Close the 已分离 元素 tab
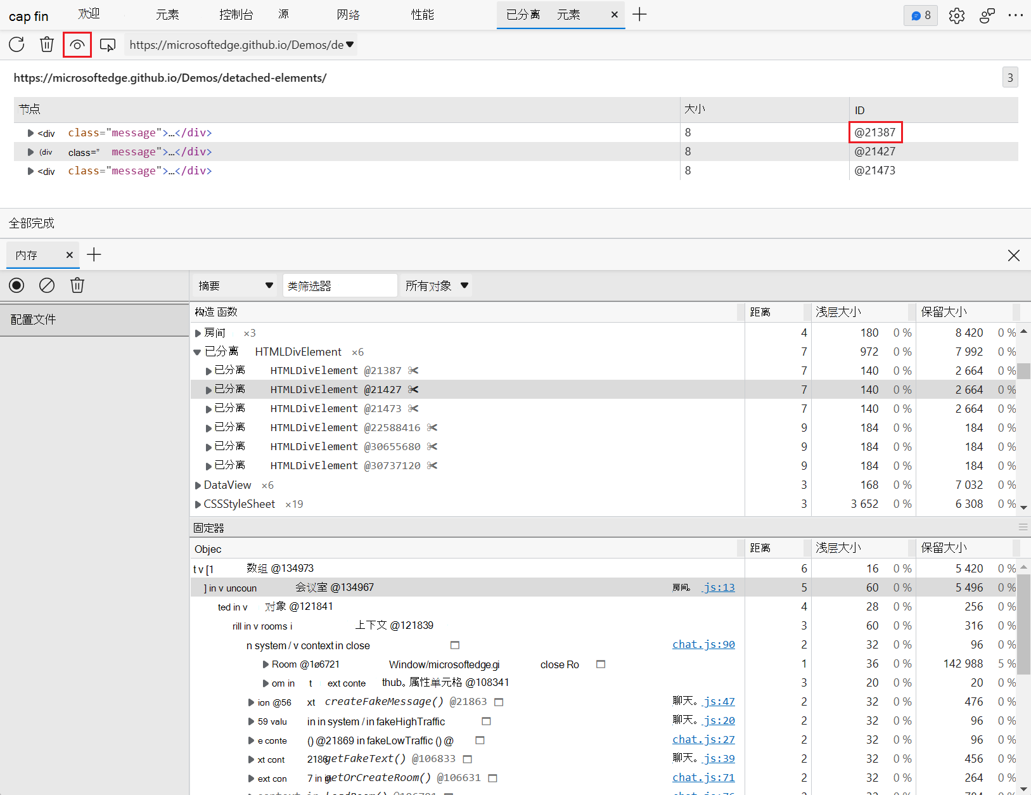 614,15
